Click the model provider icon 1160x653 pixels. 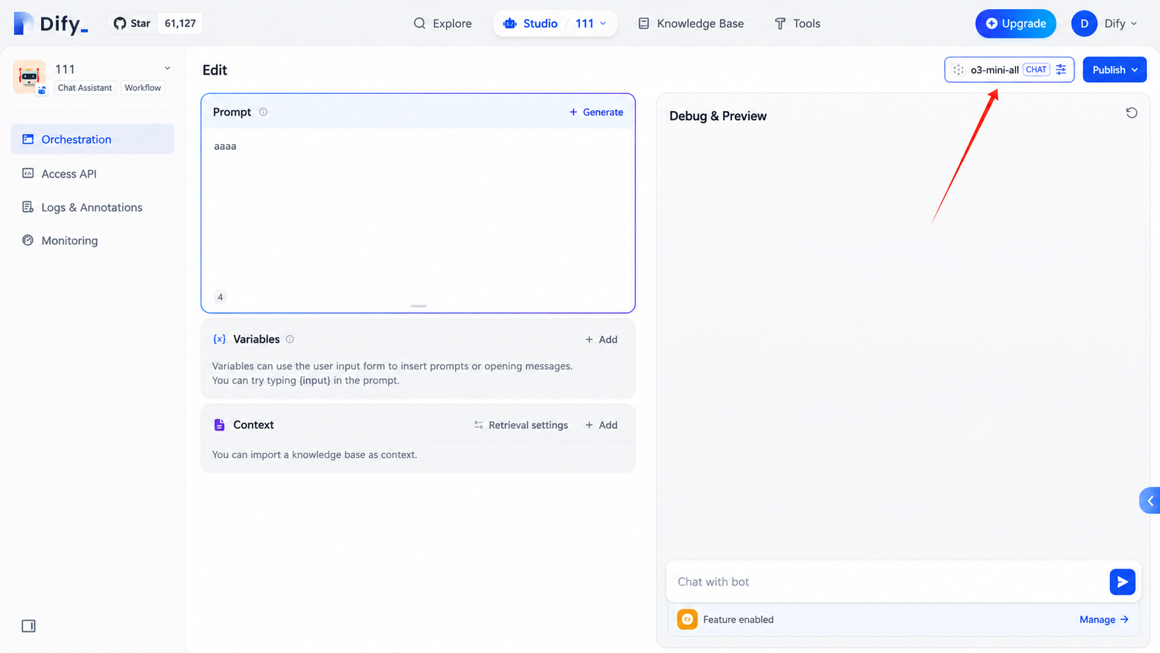pyautogui.click(x=958, y=69)
